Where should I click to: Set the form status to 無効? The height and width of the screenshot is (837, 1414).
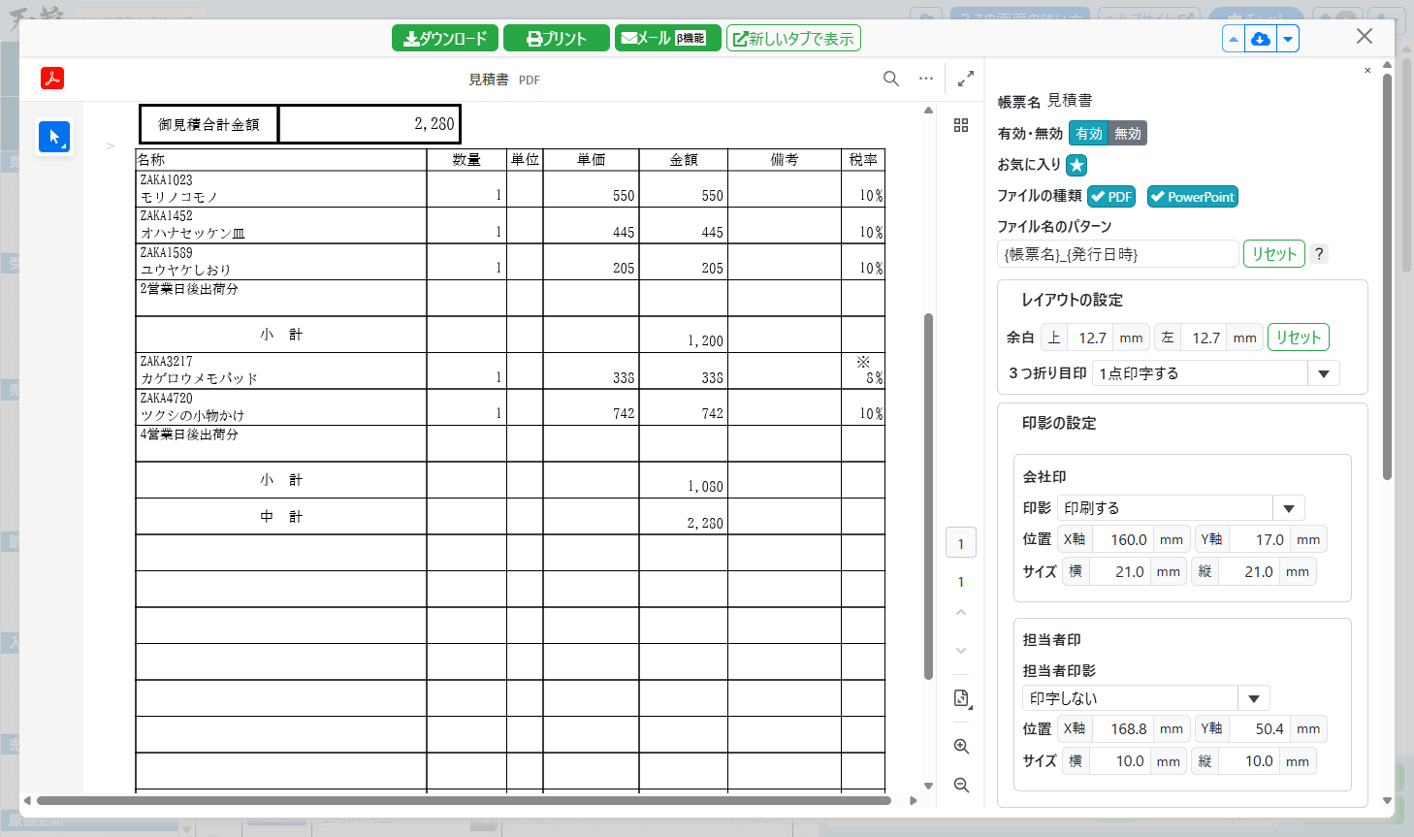[1128, 134]
